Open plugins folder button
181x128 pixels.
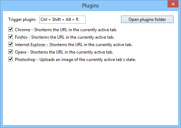click(x=147, y=20)
